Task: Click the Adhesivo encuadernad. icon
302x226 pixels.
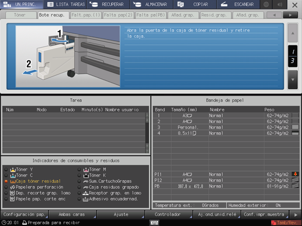Action: (85, 199)
